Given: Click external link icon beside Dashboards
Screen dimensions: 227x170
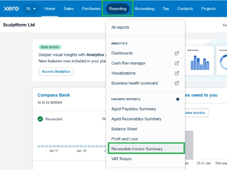Looking at the screenshot, I should (x=177, y=53).
